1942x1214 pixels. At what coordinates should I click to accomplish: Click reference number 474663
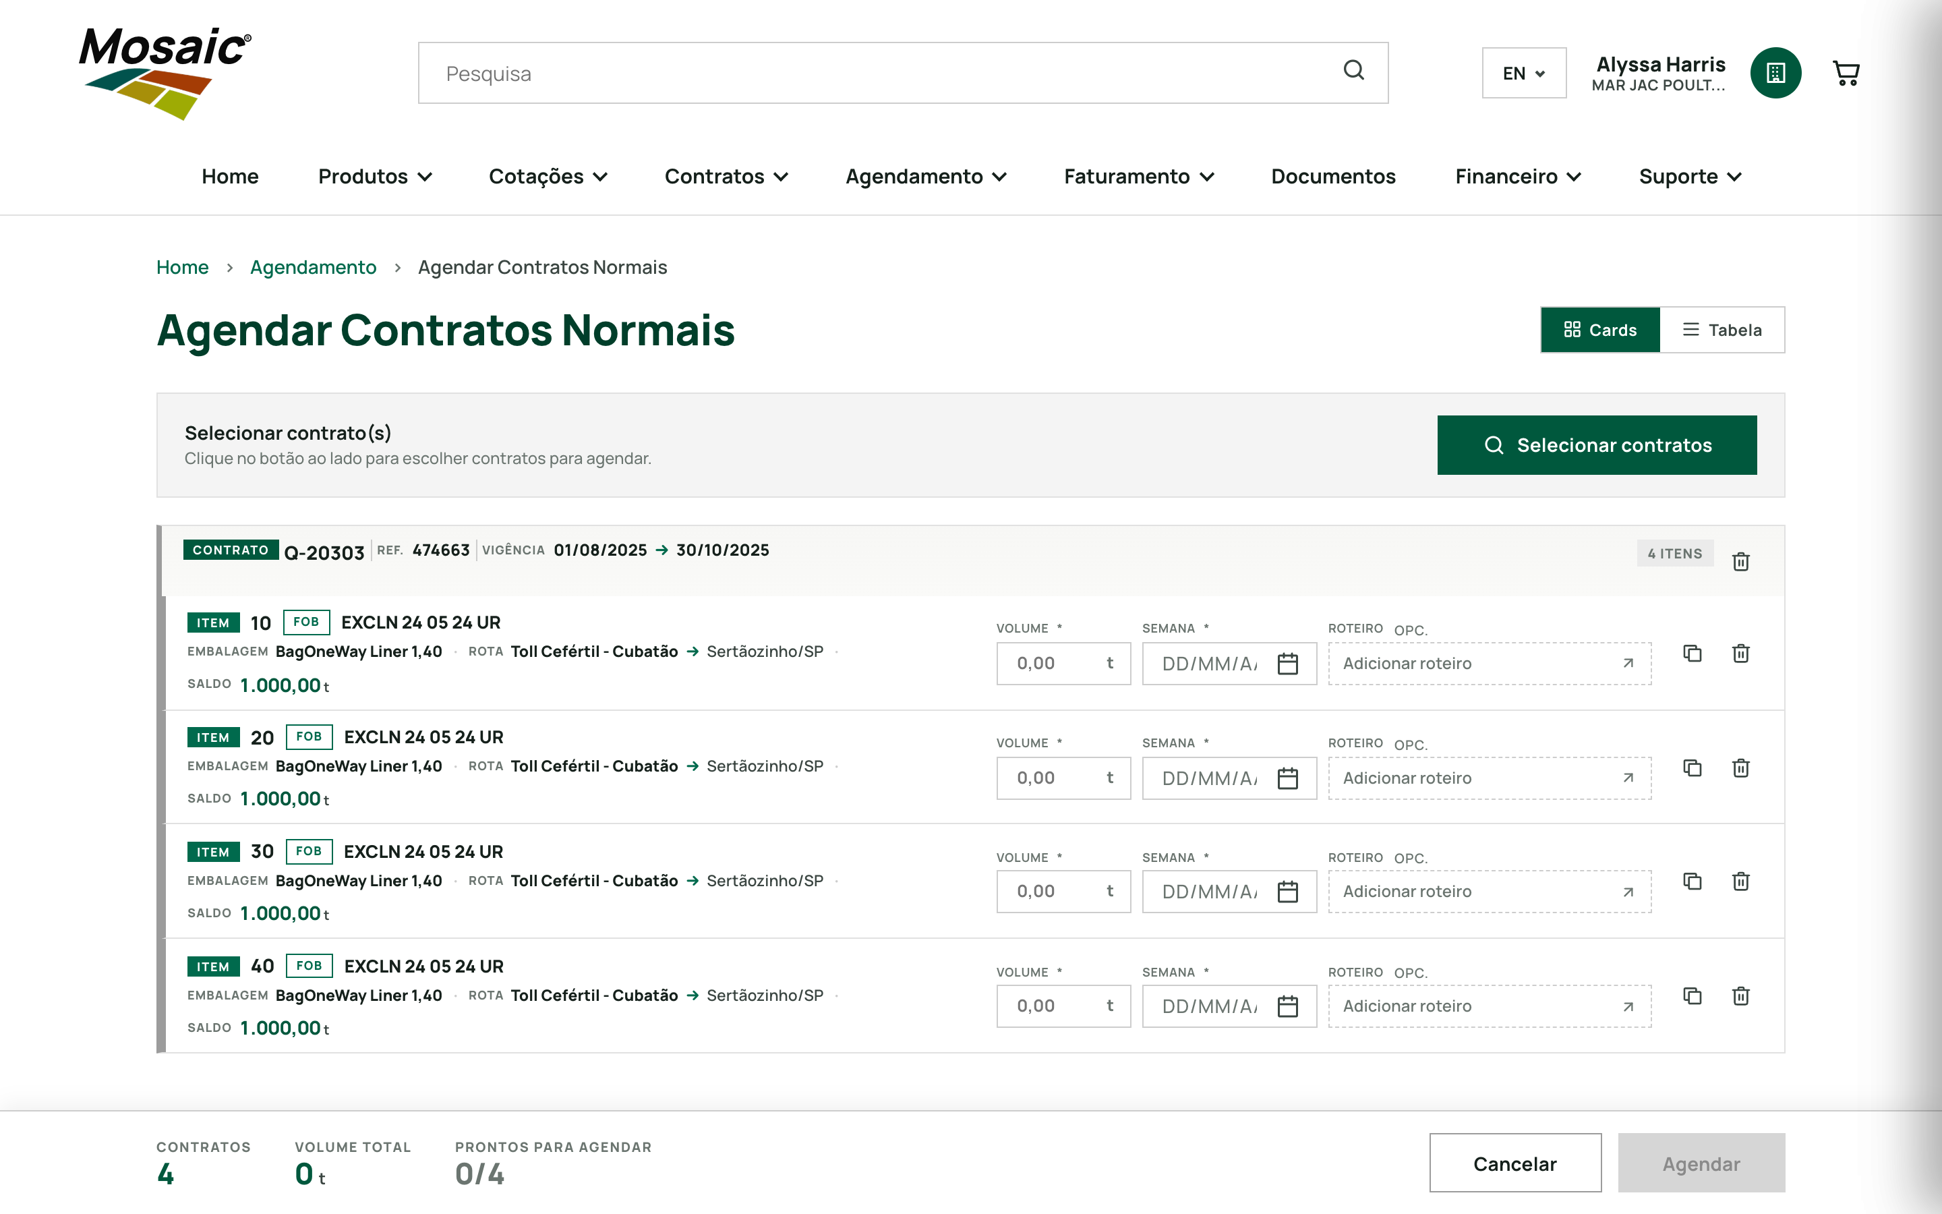(x=440, y=551)
